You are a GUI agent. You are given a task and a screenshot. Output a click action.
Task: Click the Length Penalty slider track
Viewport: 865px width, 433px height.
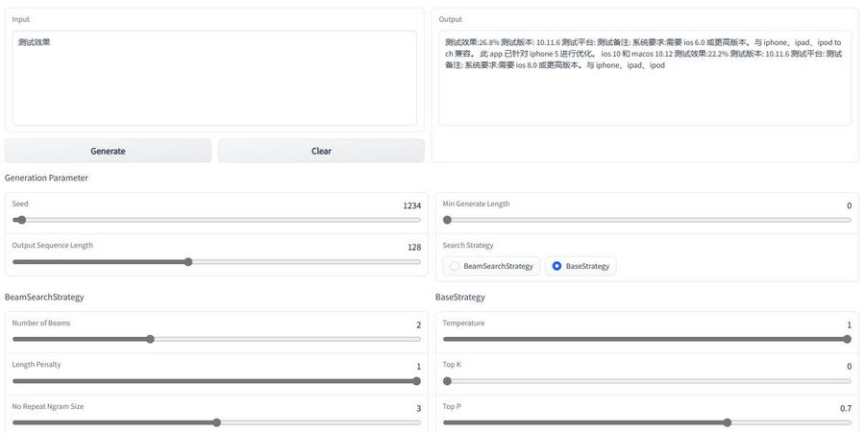pos(216,381)
